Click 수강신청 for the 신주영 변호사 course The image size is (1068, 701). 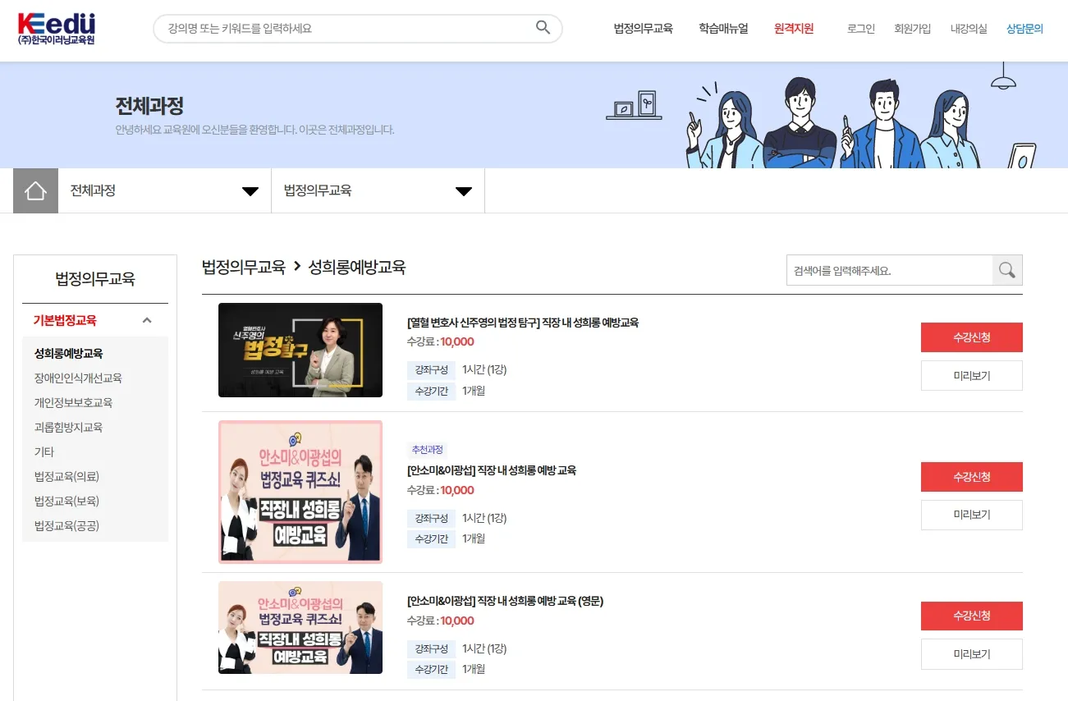tap(973, 337)
